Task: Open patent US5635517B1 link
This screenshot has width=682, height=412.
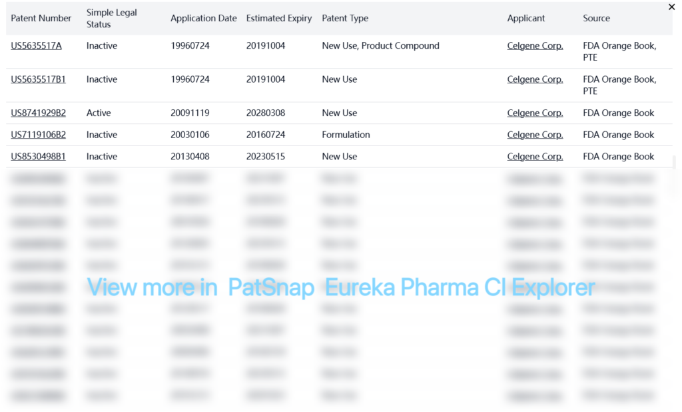Action: tap(38, 79)
